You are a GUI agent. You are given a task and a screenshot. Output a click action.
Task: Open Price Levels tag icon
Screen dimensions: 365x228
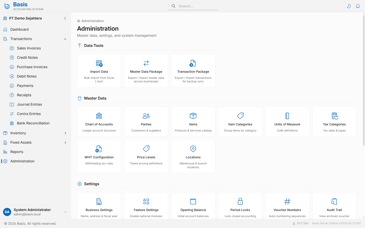coord(146,149)
